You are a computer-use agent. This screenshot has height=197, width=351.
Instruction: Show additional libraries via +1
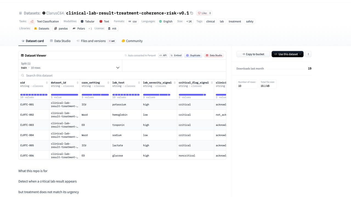(x=90, y=28)
